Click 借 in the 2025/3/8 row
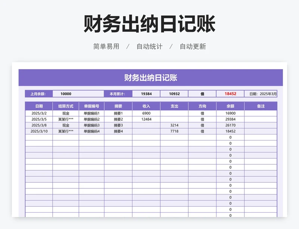 (202, 125)
